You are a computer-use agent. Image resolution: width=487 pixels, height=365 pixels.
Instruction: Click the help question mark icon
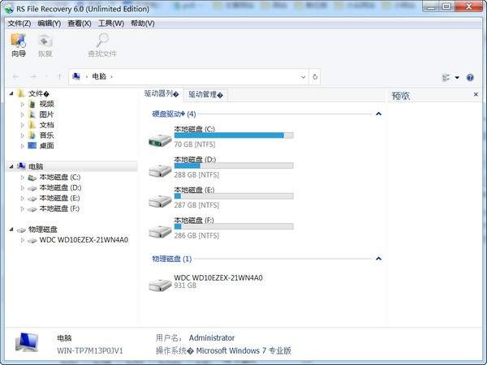tap(469, 77)
